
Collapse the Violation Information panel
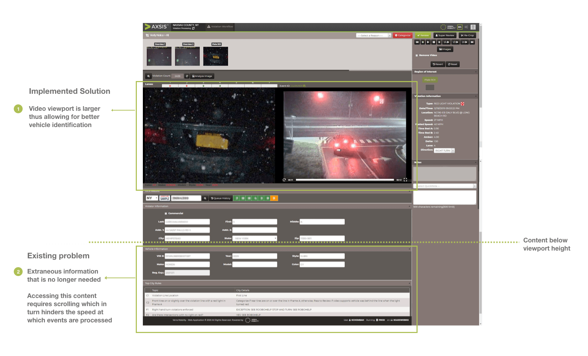pos(476,96)
